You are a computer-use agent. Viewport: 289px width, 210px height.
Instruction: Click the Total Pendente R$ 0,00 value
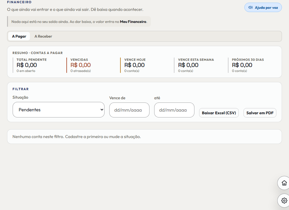point(27,65)
